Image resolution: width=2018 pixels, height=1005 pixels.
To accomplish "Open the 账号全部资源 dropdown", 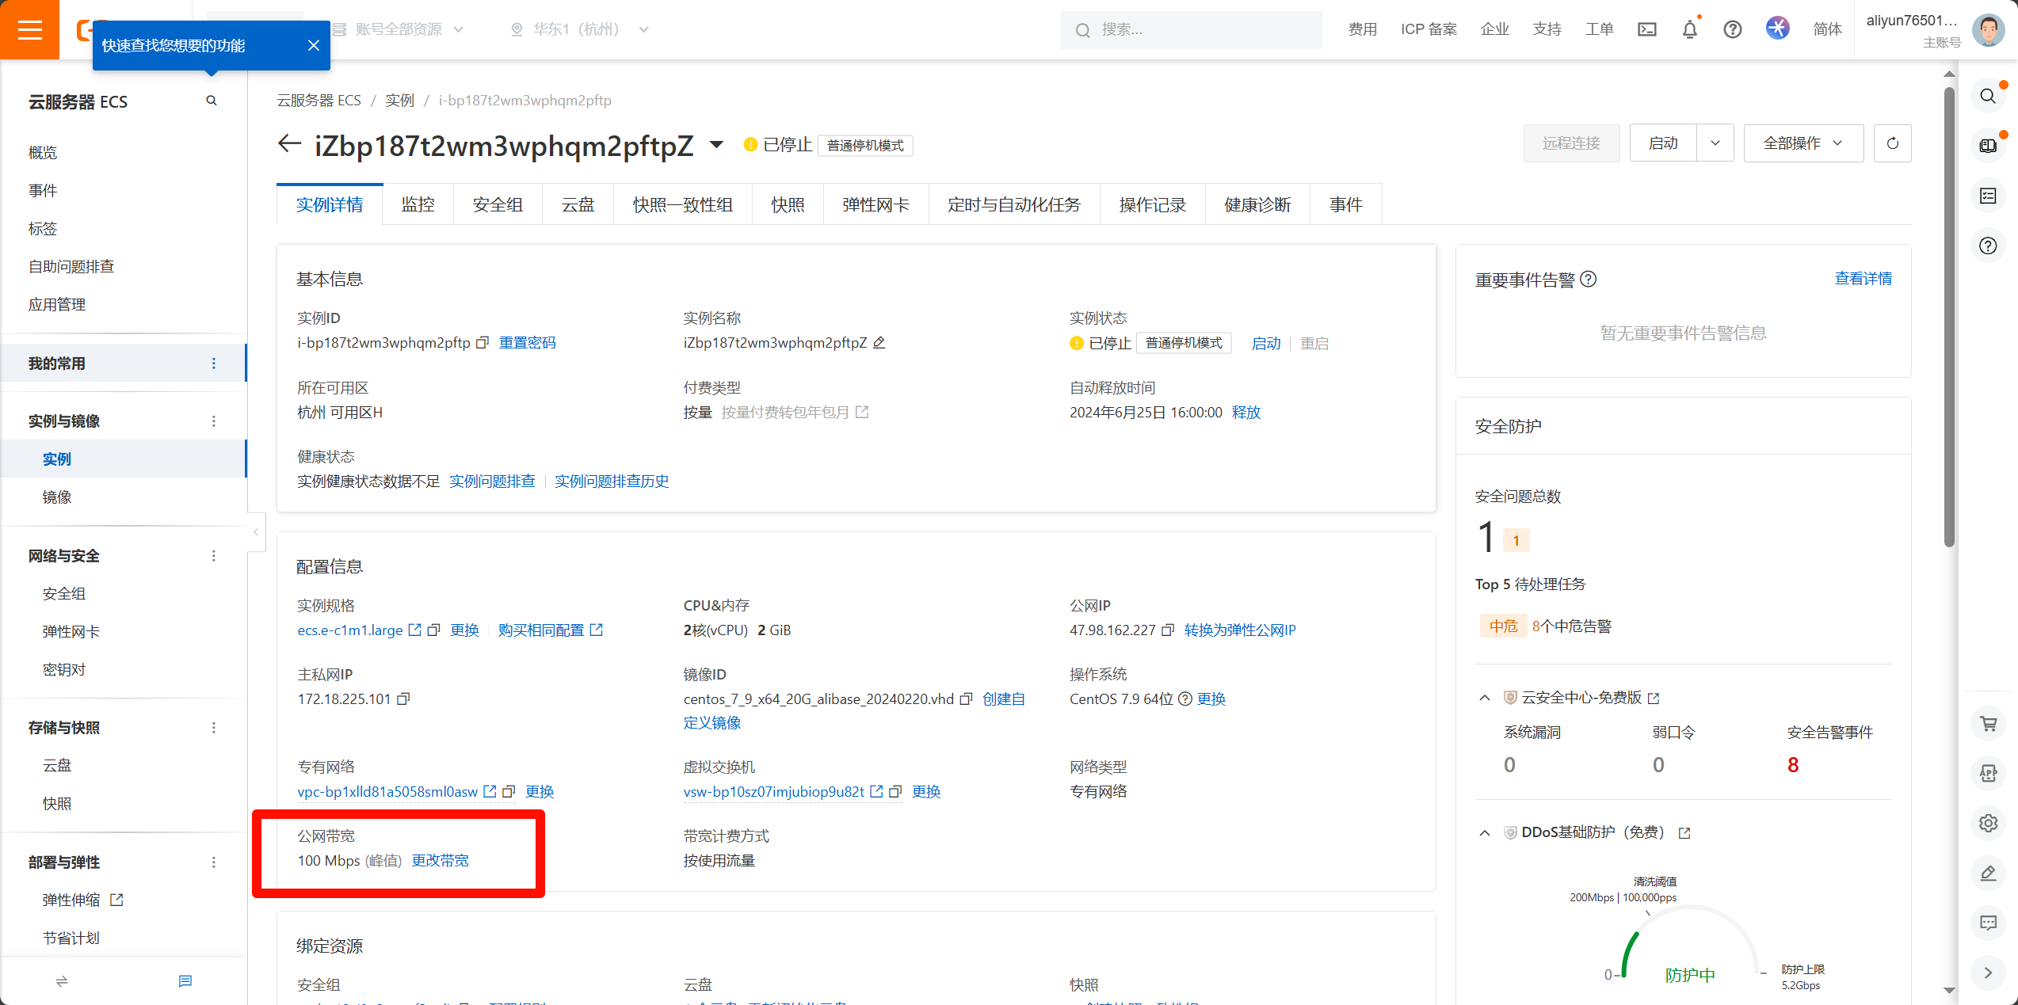I will pyautogui.click(x=399, y=29).
